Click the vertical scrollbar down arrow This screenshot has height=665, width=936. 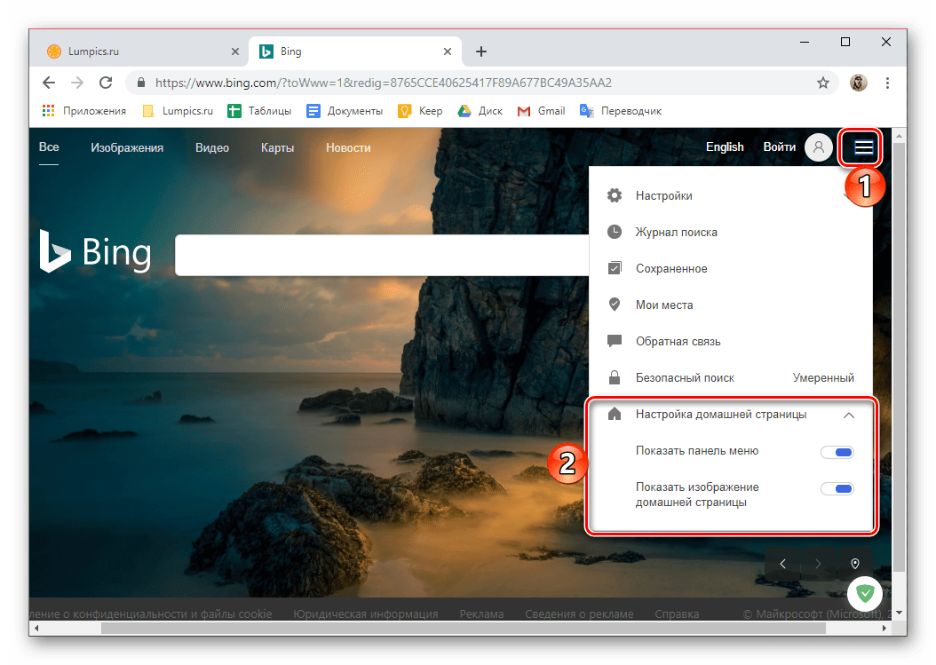click(899, 613)
